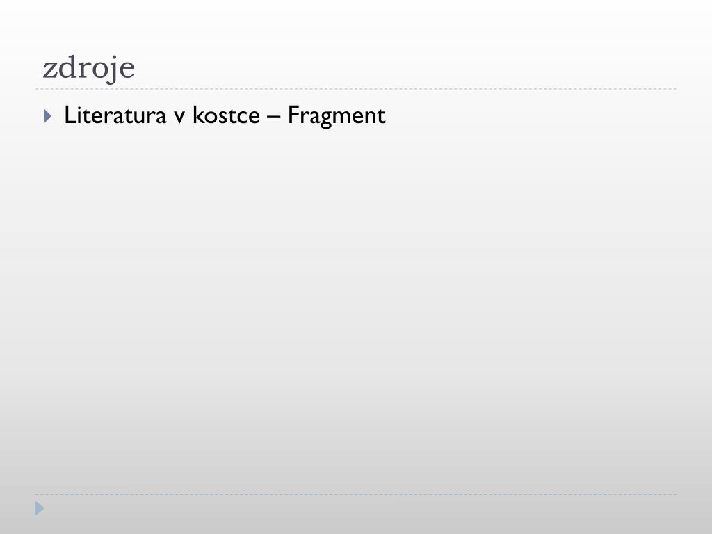Click the capital "F" of Fragment

point(293,115)
